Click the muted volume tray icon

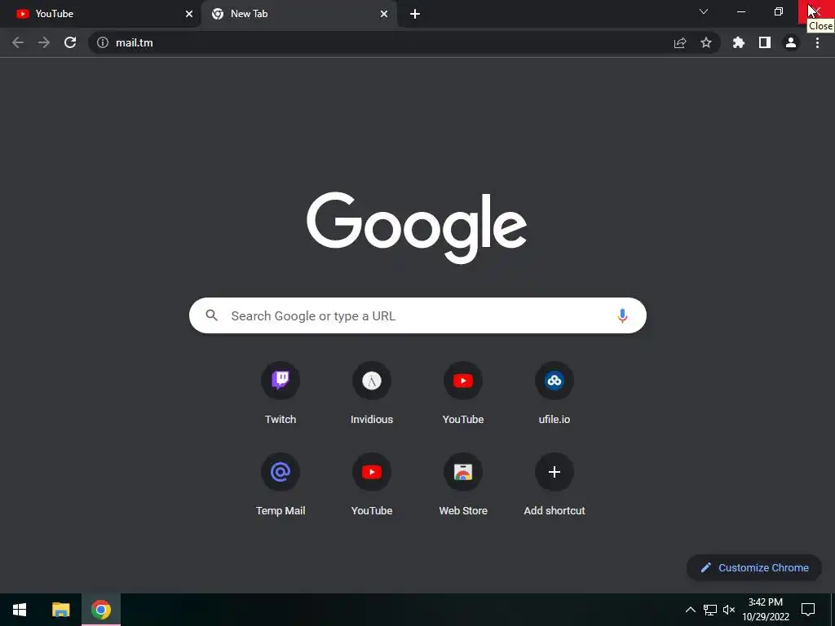pos(729,610)
